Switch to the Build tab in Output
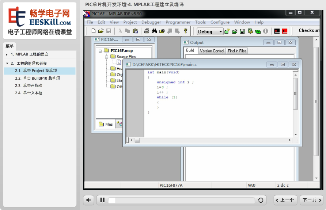Viewport: 326px width, 210px height. tap(190, 50)
